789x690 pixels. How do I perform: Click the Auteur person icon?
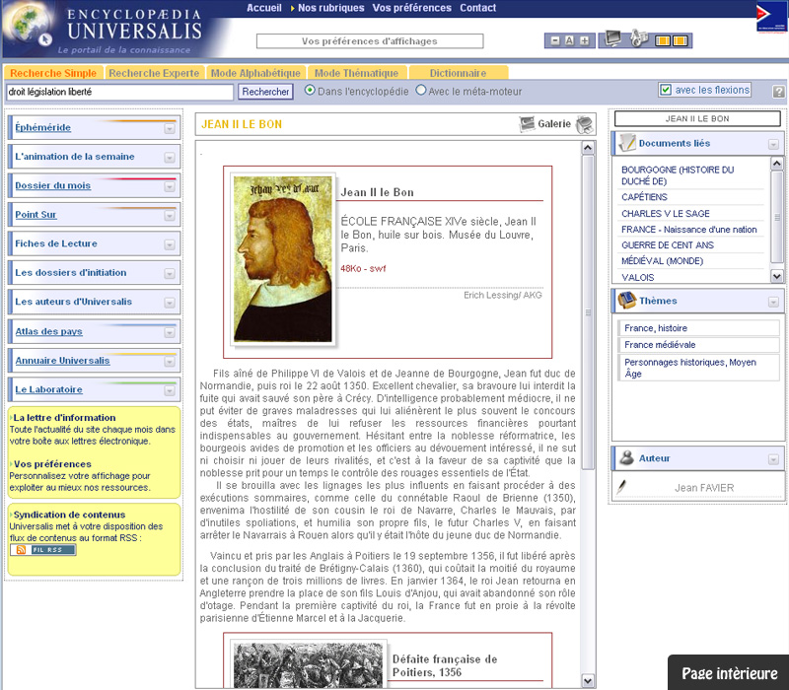[x=627, y=457]
